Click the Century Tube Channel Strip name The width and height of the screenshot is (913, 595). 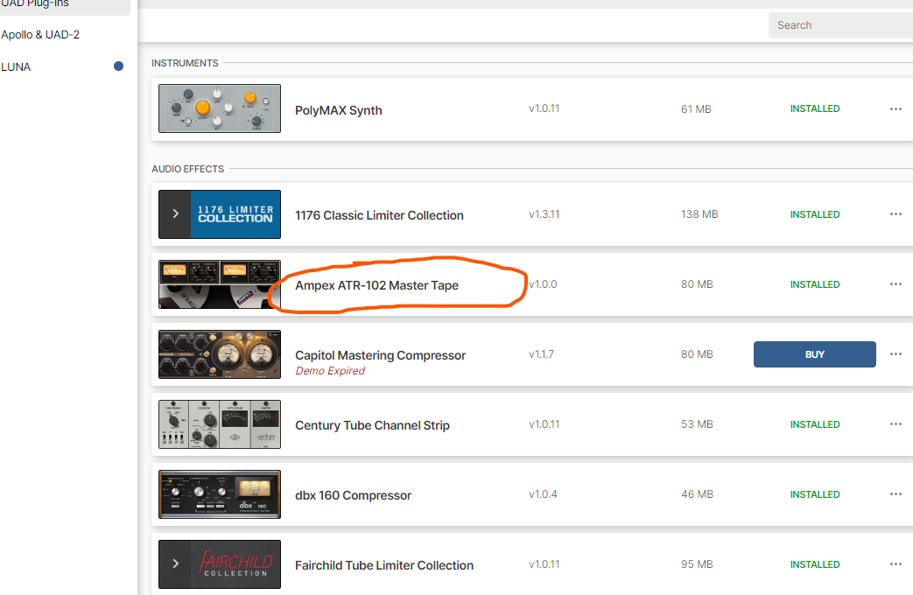click(x=372, y=425)
